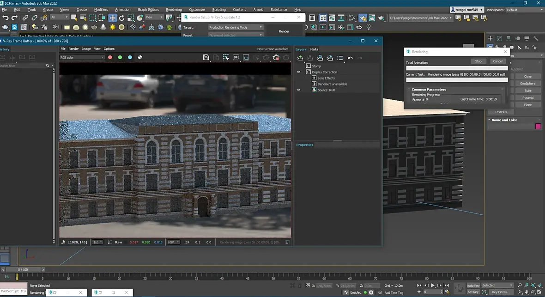Save the image from V-Ray Frame Buffer
545x297 pixels.
click(206, 58)
